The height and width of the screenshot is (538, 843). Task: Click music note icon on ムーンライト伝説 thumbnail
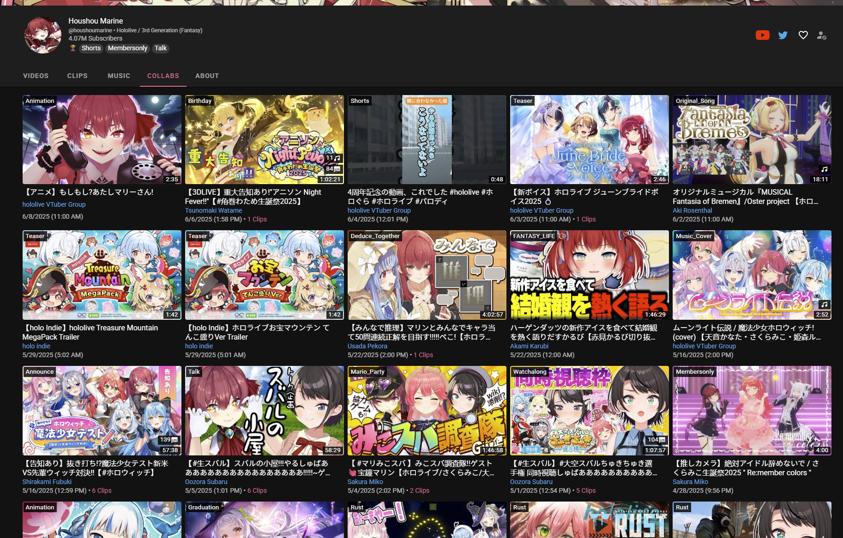pyautogui.click(x=824, y=305)
